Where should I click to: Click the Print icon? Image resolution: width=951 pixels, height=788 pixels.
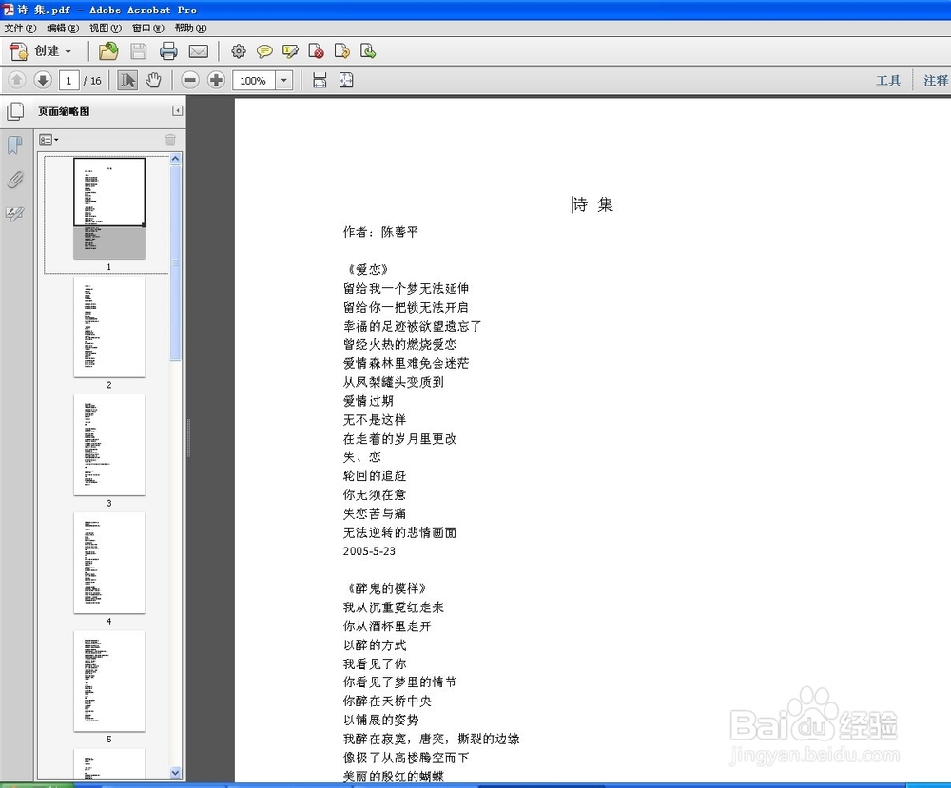[168, 51]
